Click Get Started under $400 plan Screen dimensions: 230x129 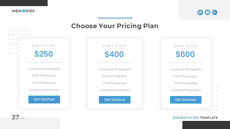pyautogui.click(x=114, y=100)
